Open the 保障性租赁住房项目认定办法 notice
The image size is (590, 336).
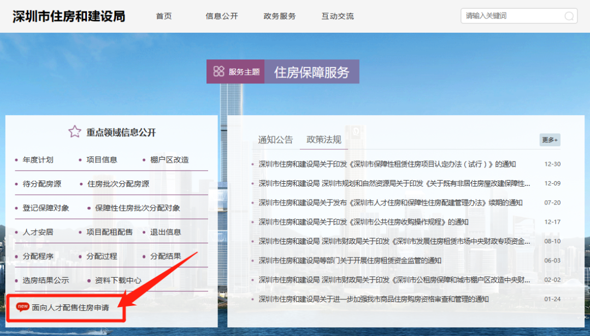pos(387,164)
